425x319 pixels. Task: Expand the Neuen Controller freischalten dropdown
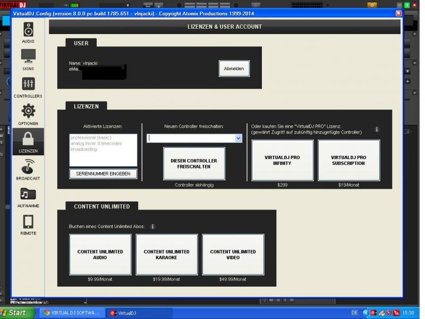click(x=238, y=138)
